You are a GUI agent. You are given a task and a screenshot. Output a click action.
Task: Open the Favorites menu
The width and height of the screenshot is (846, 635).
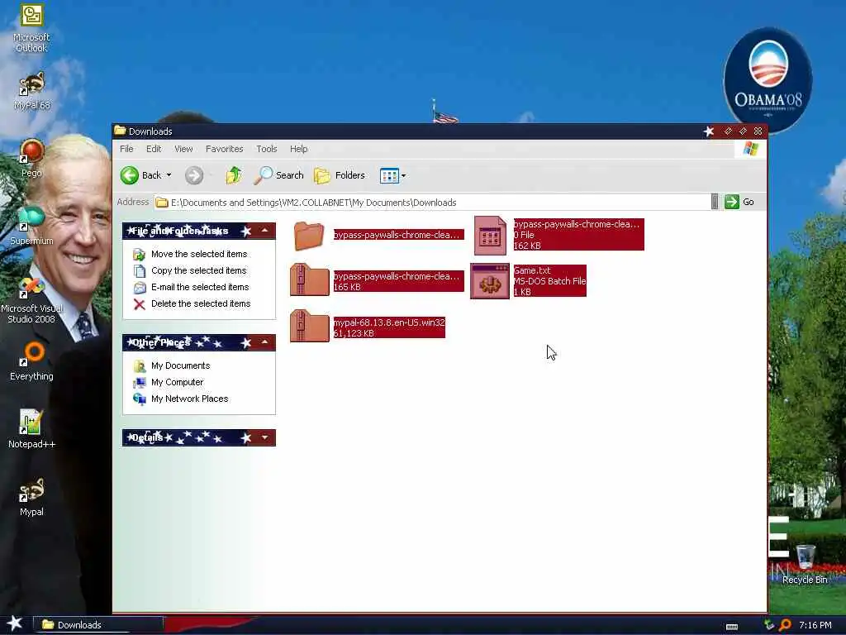[x=225, y=149]
